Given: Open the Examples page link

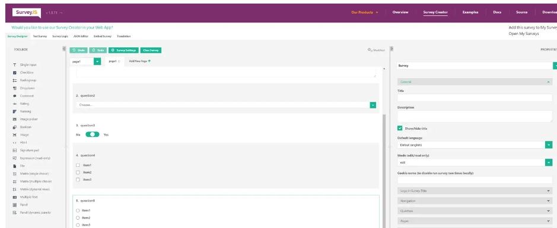Looking at the screenshot, I should [x=470, y=12].
